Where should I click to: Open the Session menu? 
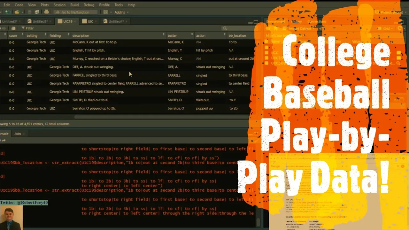click(59, 5)
